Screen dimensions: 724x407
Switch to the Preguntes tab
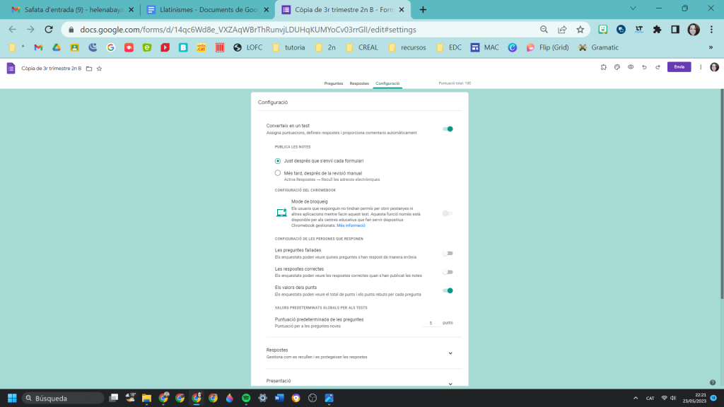tap(334, 83)
